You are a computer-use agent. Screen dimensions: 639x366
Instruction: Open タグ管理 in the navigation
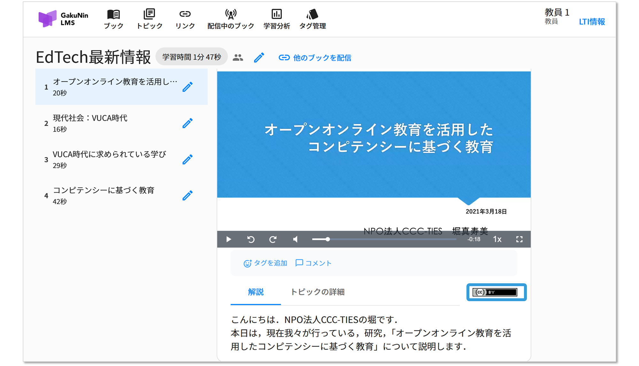click(x=312, y=19)
